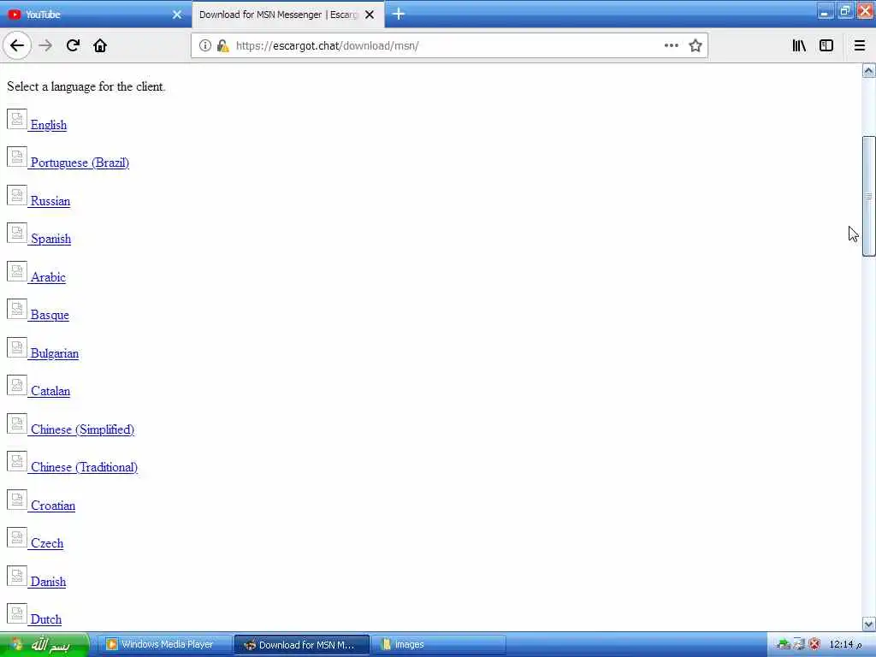
Task: Close the Download for MSN Messenger tab
Action: 370,15
